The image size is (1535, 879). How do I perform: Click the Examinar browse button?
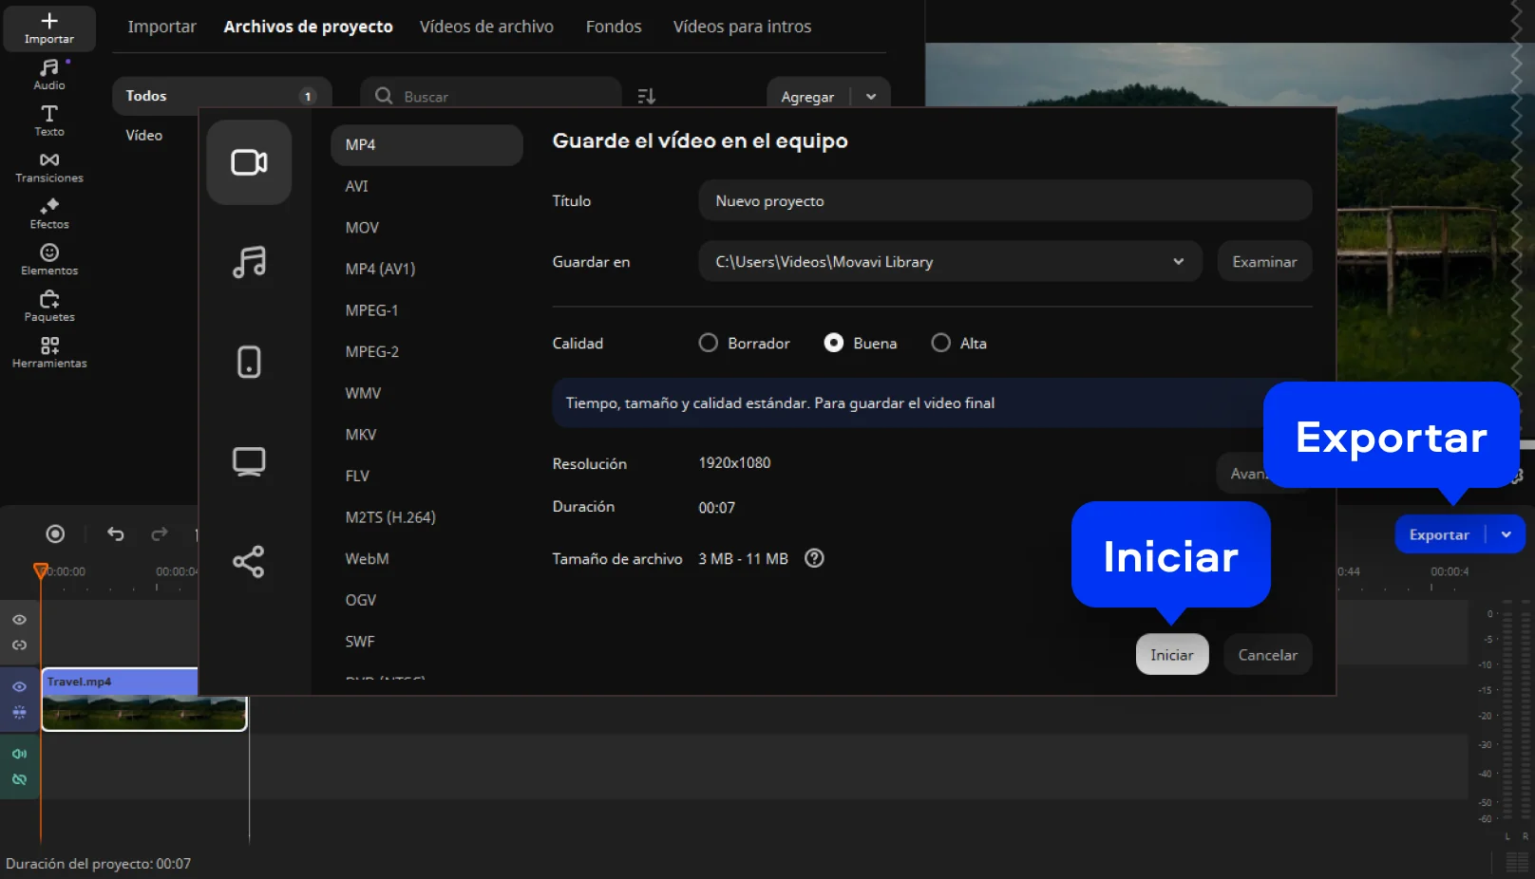click(x=1263, y=262)
